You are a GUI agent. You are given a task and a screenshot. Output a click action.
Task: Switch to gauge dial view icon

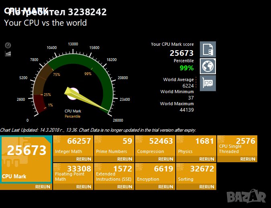pos(8,45)
